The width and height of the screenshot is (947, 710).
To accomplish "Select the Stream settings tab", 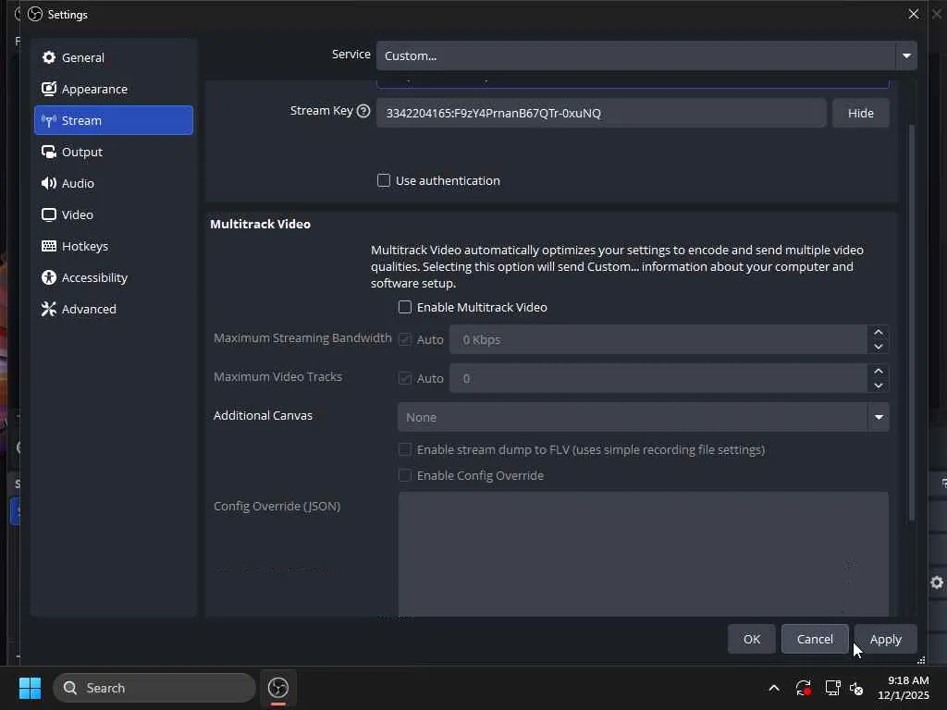I will (x=114, y=120).
